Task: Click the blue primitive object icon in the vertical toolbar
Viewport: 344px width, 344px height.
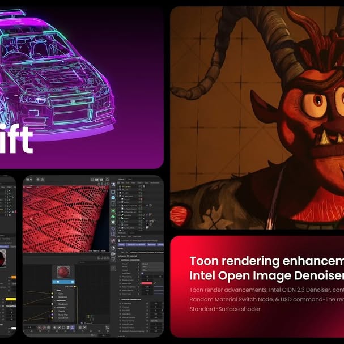Action: tap(113, 198)
